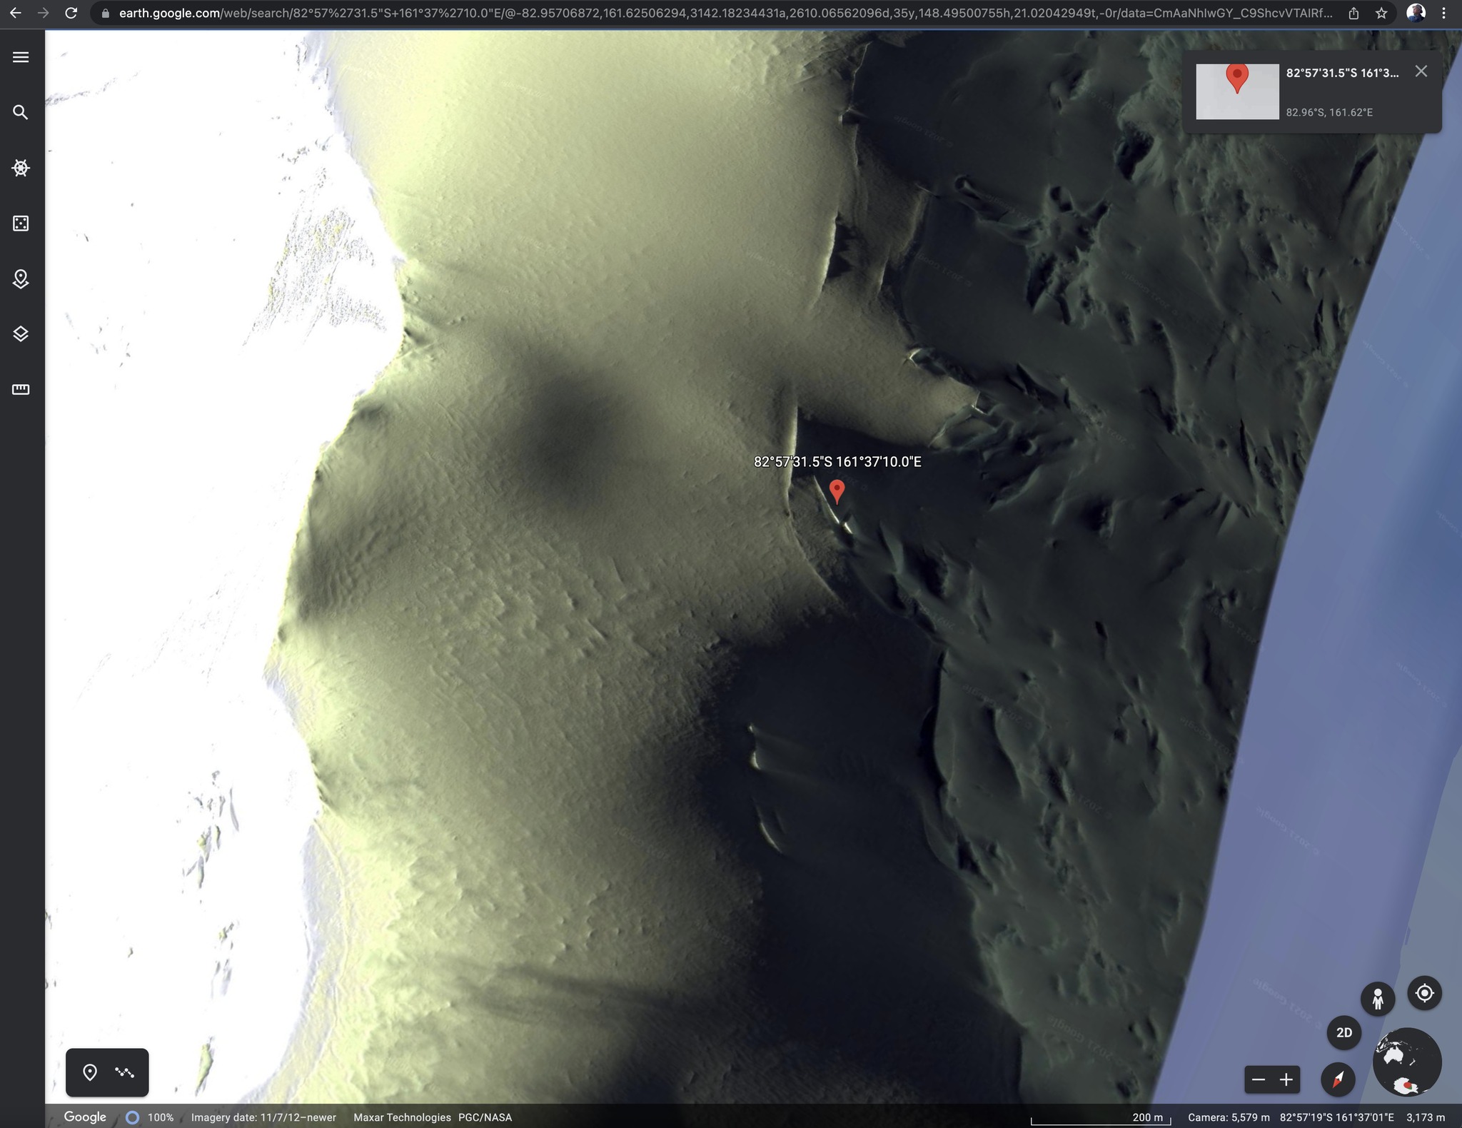This screenshot has height=1128, width=1462.
Task: Open Map Style layers icon
Action: pyautogui.click(x=21, y=334)
